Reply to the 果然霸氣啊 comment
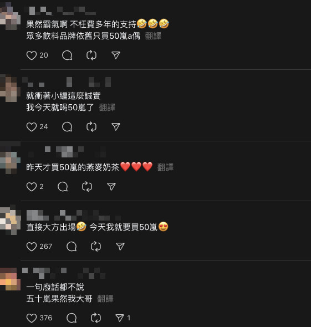 click(67, 55)
